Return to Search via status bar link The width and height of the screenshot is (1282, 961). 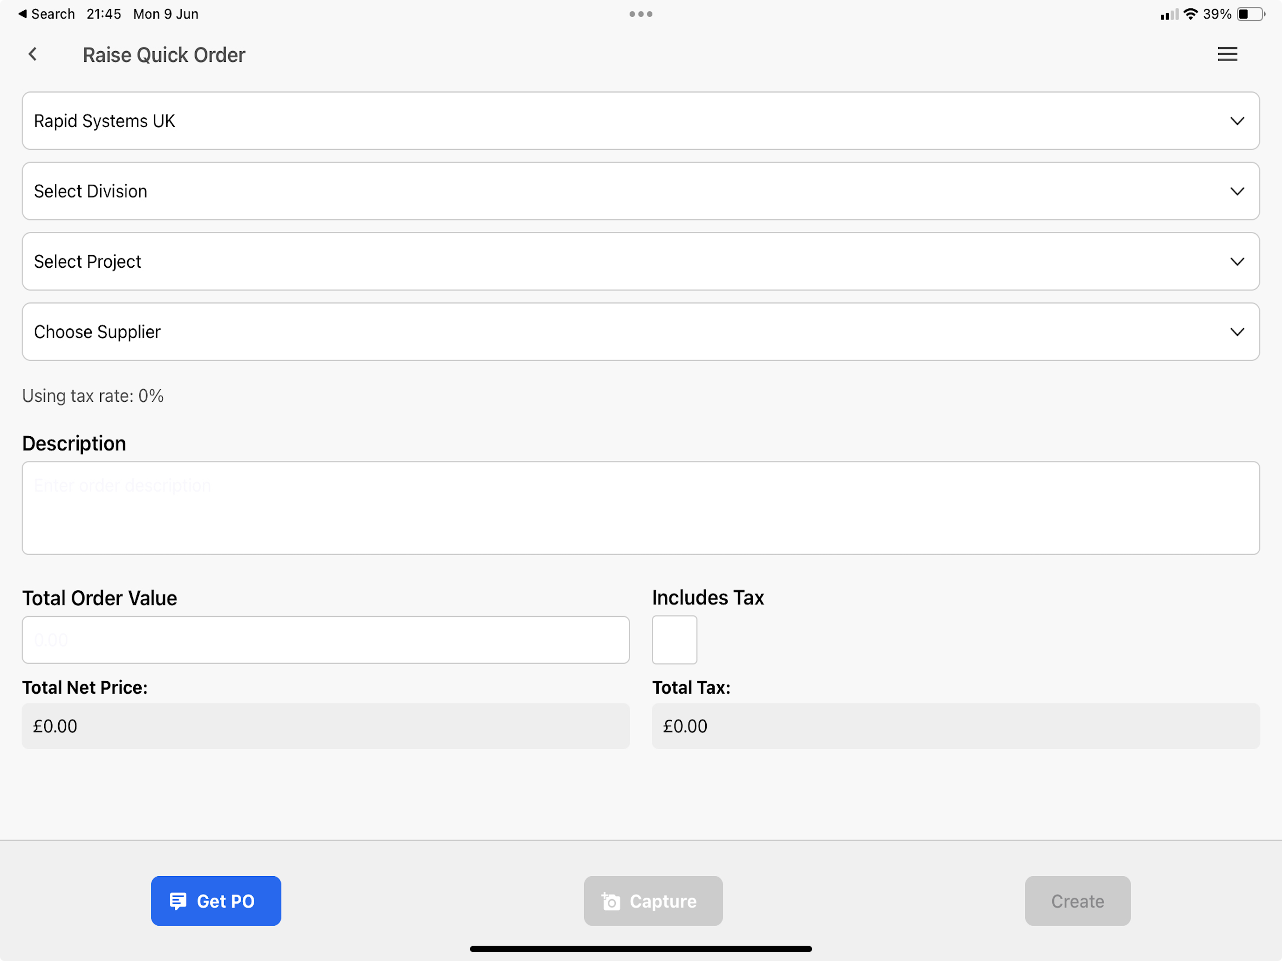coord(47,14)
